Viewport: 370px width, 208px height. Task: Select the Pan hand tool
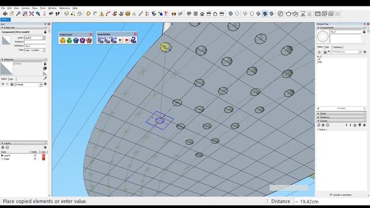[x=12, y=14]
